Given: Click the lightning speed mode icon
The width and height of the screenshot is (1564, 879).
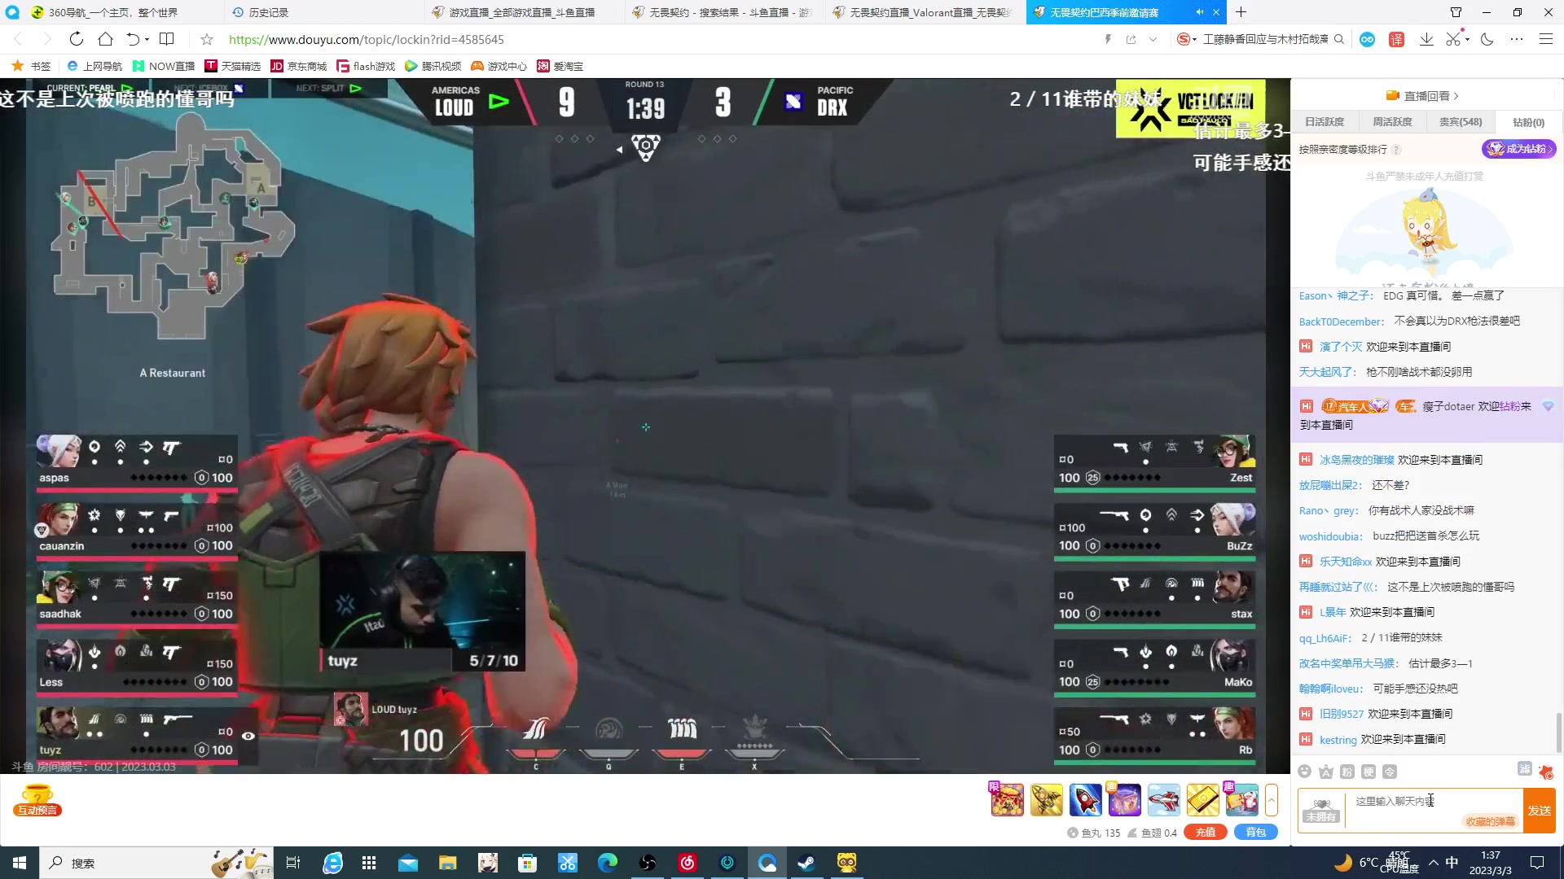Looking at the screenshot, I should [x=1108, y=39].
